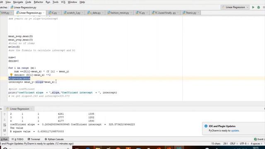Open the Python Console tool window
Image resolution: width=265 pixels, height=149 pixels.
pos(54,139)
